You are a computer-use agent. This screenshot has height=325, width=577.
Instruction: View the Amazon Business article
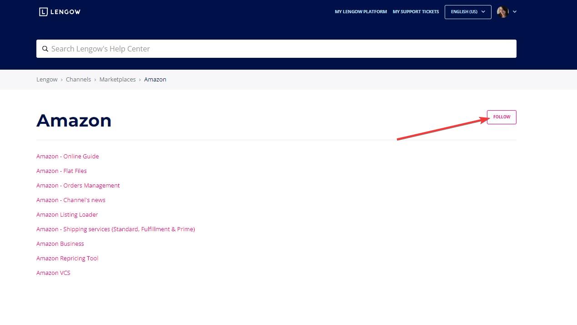pos(60,244)
